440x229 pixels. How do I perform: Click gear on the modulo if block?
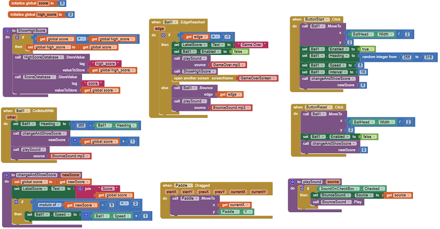tap(17, 202)
